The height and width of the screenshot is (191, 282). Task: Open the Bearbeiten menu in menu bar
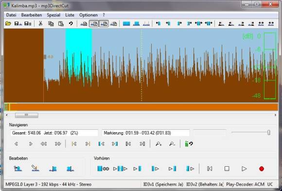(32, 15)
